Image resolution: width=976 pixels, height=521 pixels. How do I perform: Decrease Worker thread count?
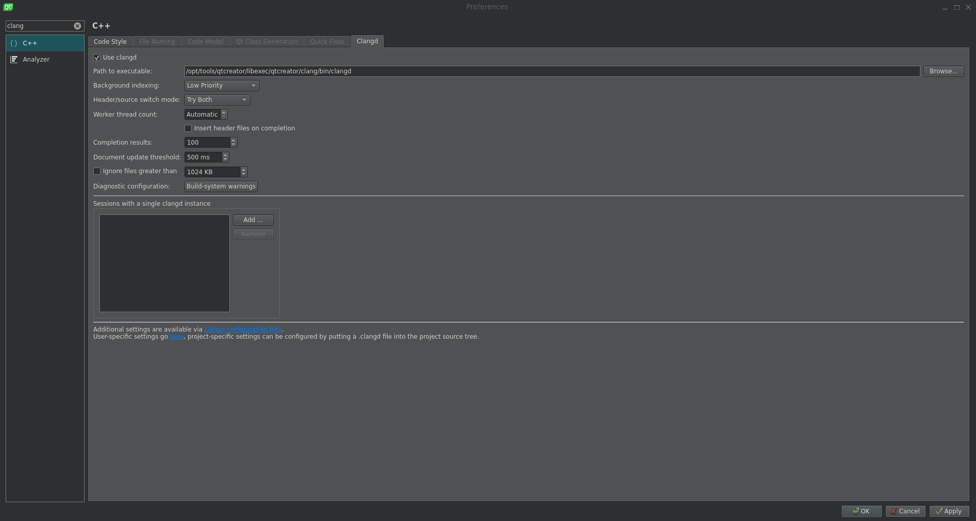[224, 117]
